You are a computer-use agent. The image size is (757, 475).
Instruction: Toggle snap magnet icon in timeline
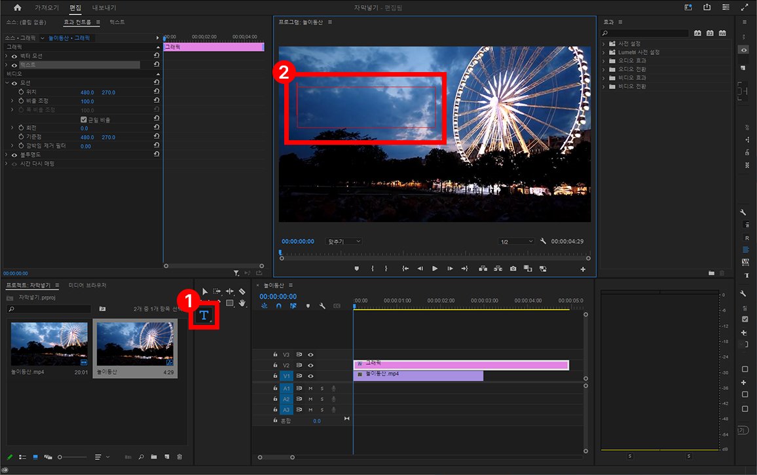(x=279, y=305)
